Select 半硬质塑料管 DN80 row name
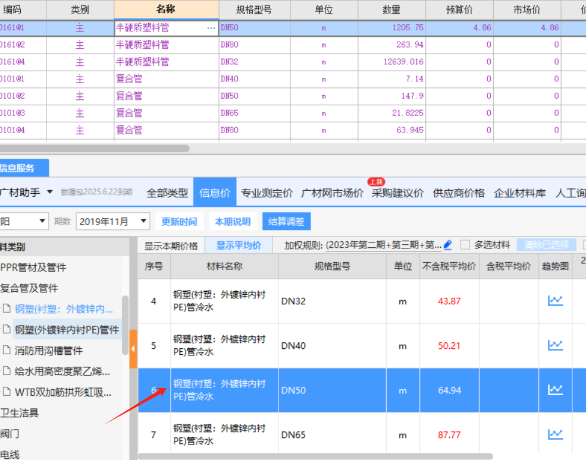 tap(142, 45)
